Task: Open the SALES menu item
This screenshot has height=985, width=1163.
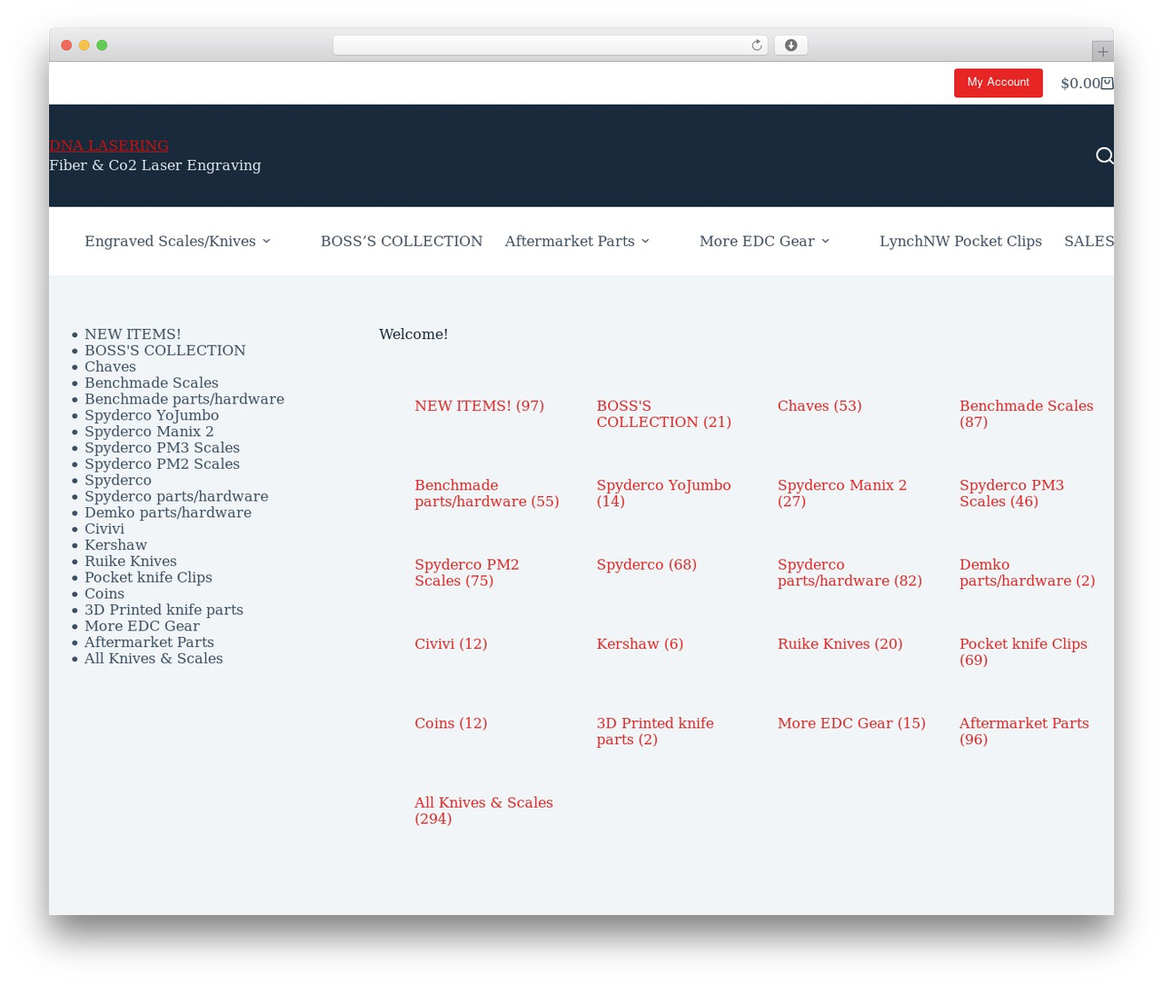Action: tap(1088, 242)
